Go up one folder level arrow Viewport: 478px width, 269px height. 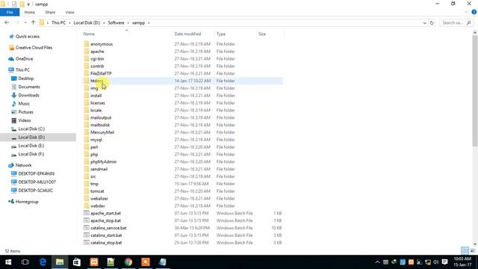pyautogui.click(x=33, y=22)
